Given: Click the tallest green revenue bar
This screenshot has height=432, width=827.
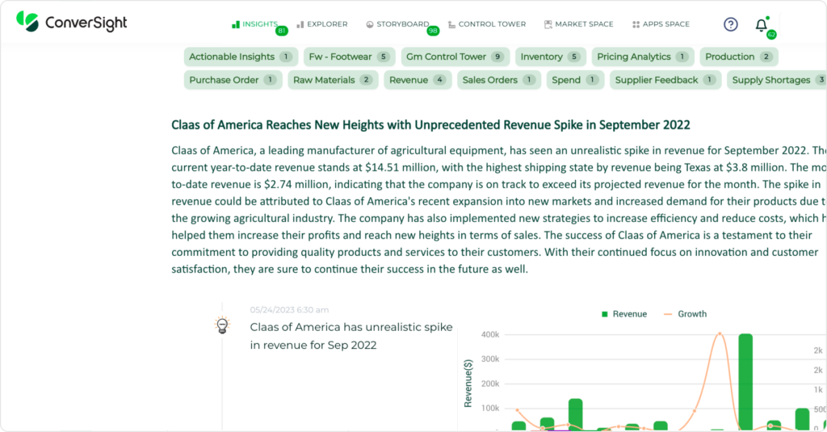Looking at the screenshot, I should coord(745,382).
